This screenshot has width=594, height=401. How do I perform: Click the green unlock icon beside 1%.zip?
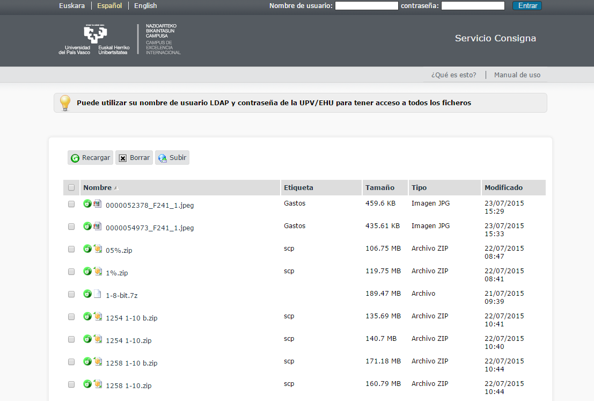pos(87,271)
